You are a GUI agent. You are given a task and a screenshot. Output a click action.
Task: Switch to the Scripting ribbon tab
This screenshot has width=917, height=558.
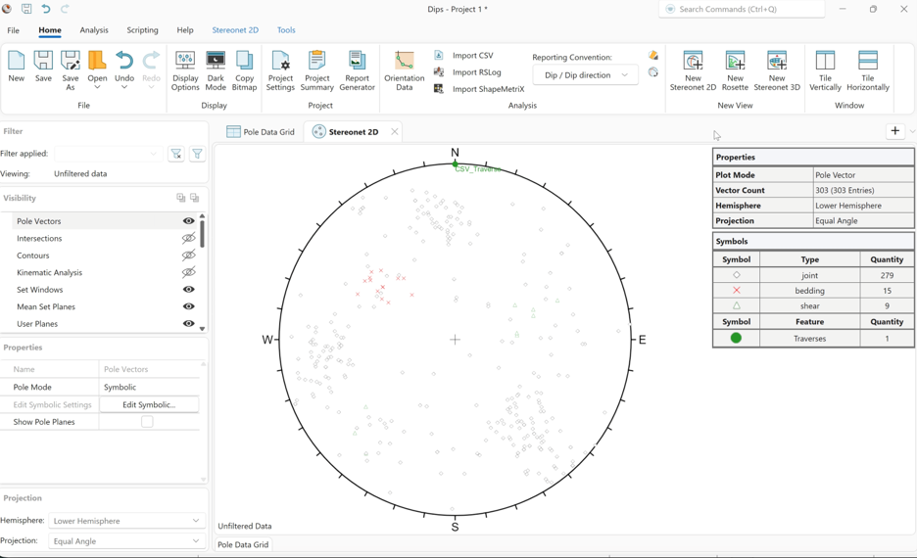coord(142,29)
